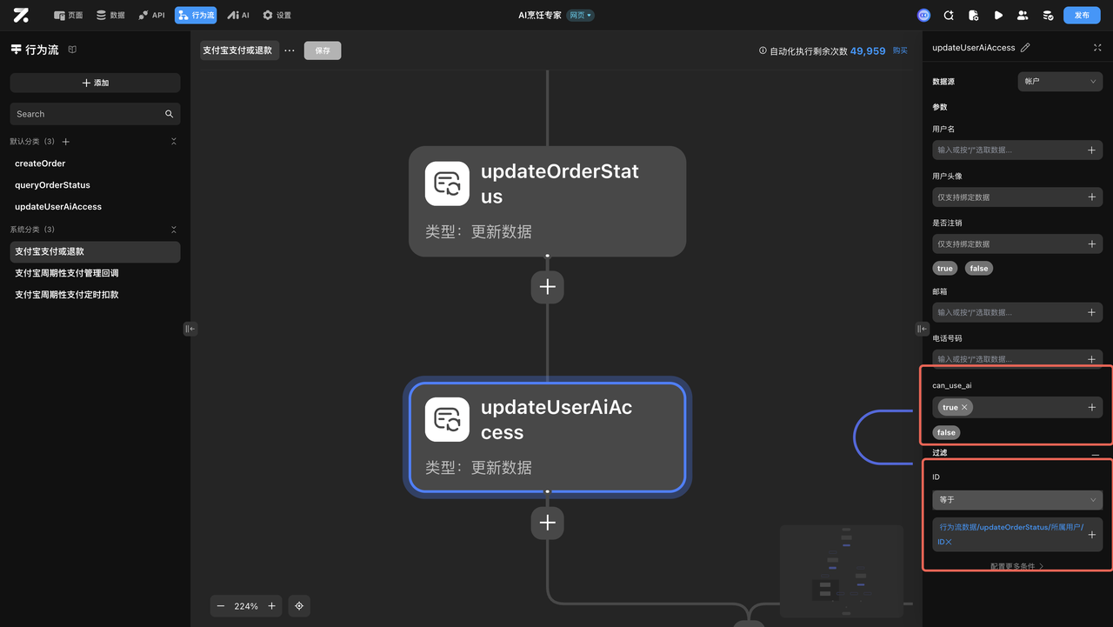Click plus in the 邮箱 field
This screenshot has width=1113, height=627.
(x=1092, y=312)
